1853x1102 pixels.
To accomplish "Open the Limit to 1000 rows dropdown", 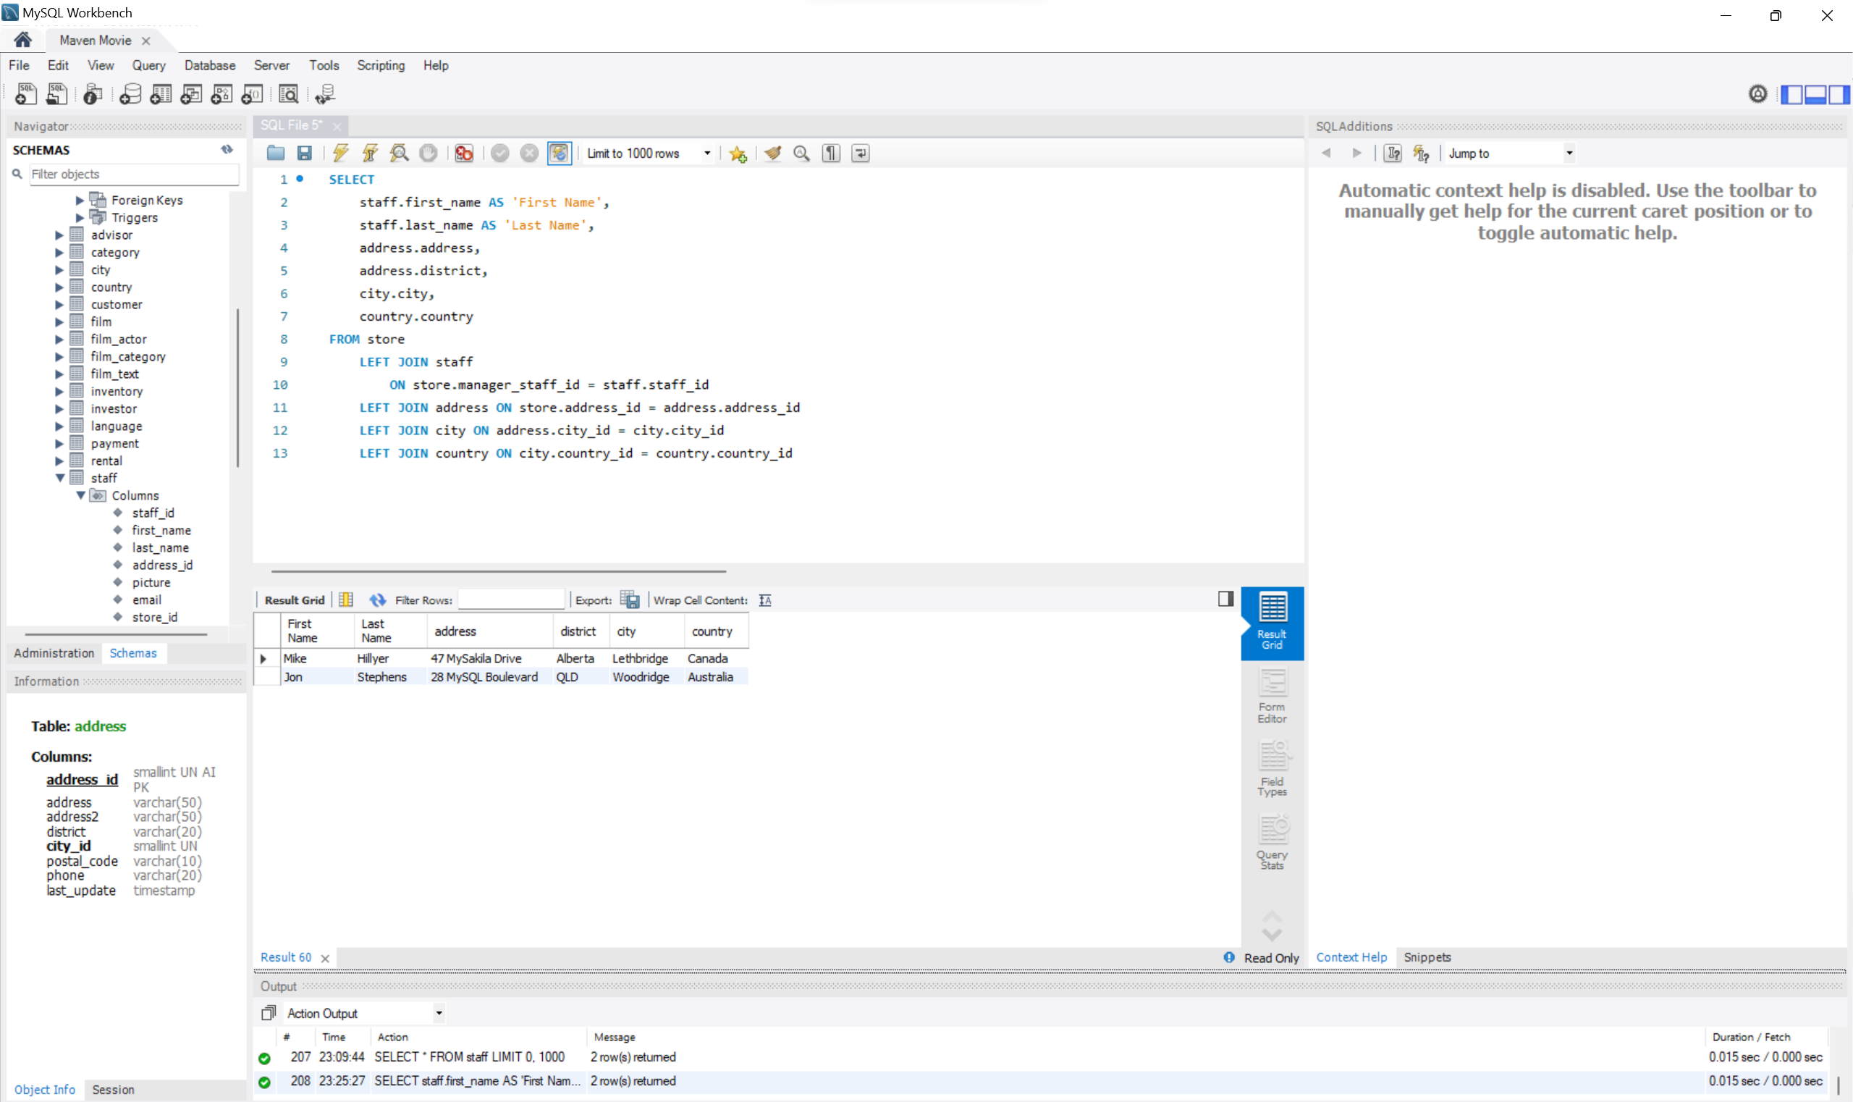I will pyautogui.click(x=706, y=153).
